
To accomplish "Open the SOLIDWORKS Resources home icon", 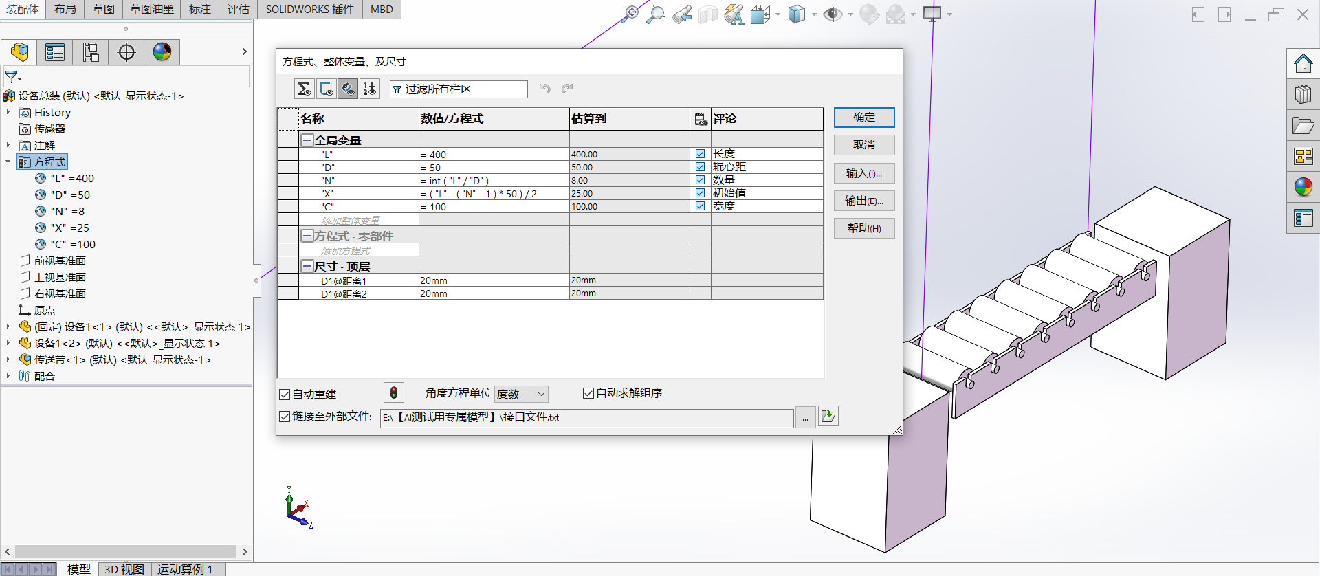I will [1303, 64].
